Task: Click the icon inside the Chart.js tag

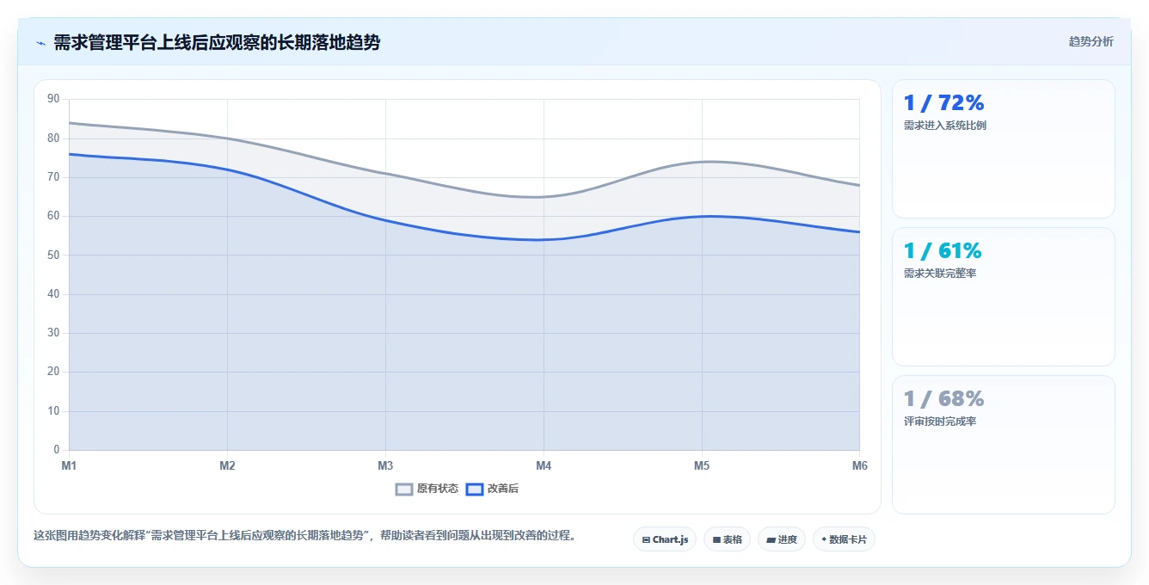Action: (x=646, y=540)
